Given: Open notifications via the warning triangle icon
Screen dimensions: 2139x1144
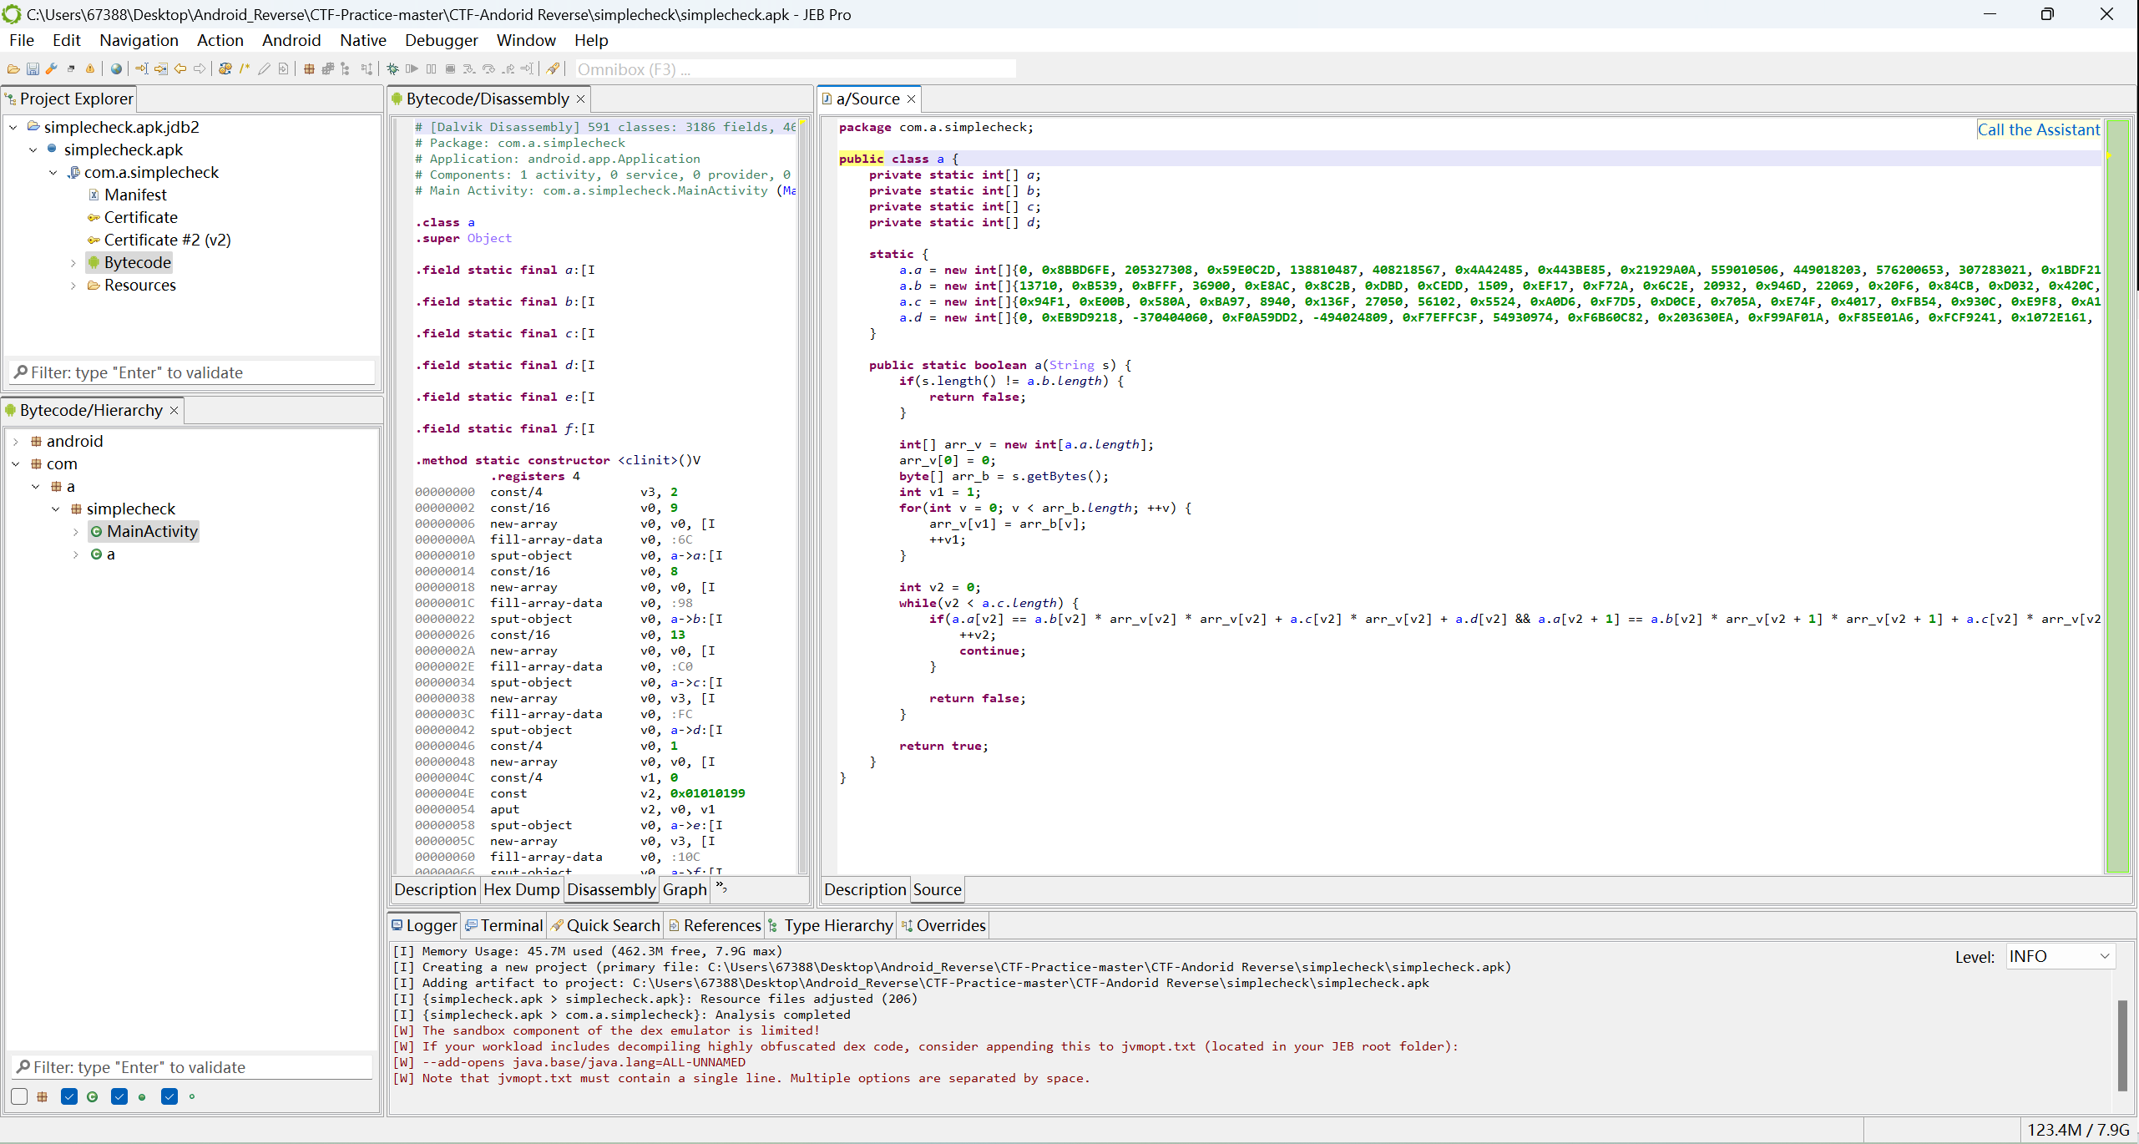Looking at the screenshot, I should [90, 68].
